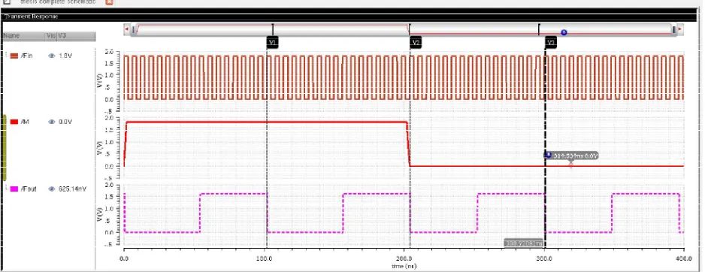Toggle visibility eye of /M signal
The image size is (705, 272).
tap(52, 122)
